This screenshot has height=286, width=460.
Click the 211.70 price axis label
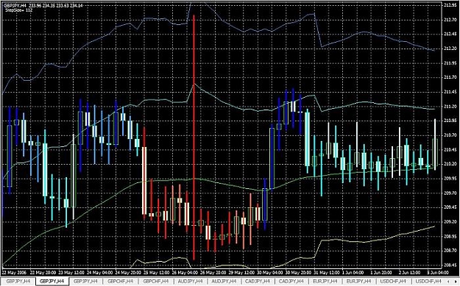coord(450,77)
